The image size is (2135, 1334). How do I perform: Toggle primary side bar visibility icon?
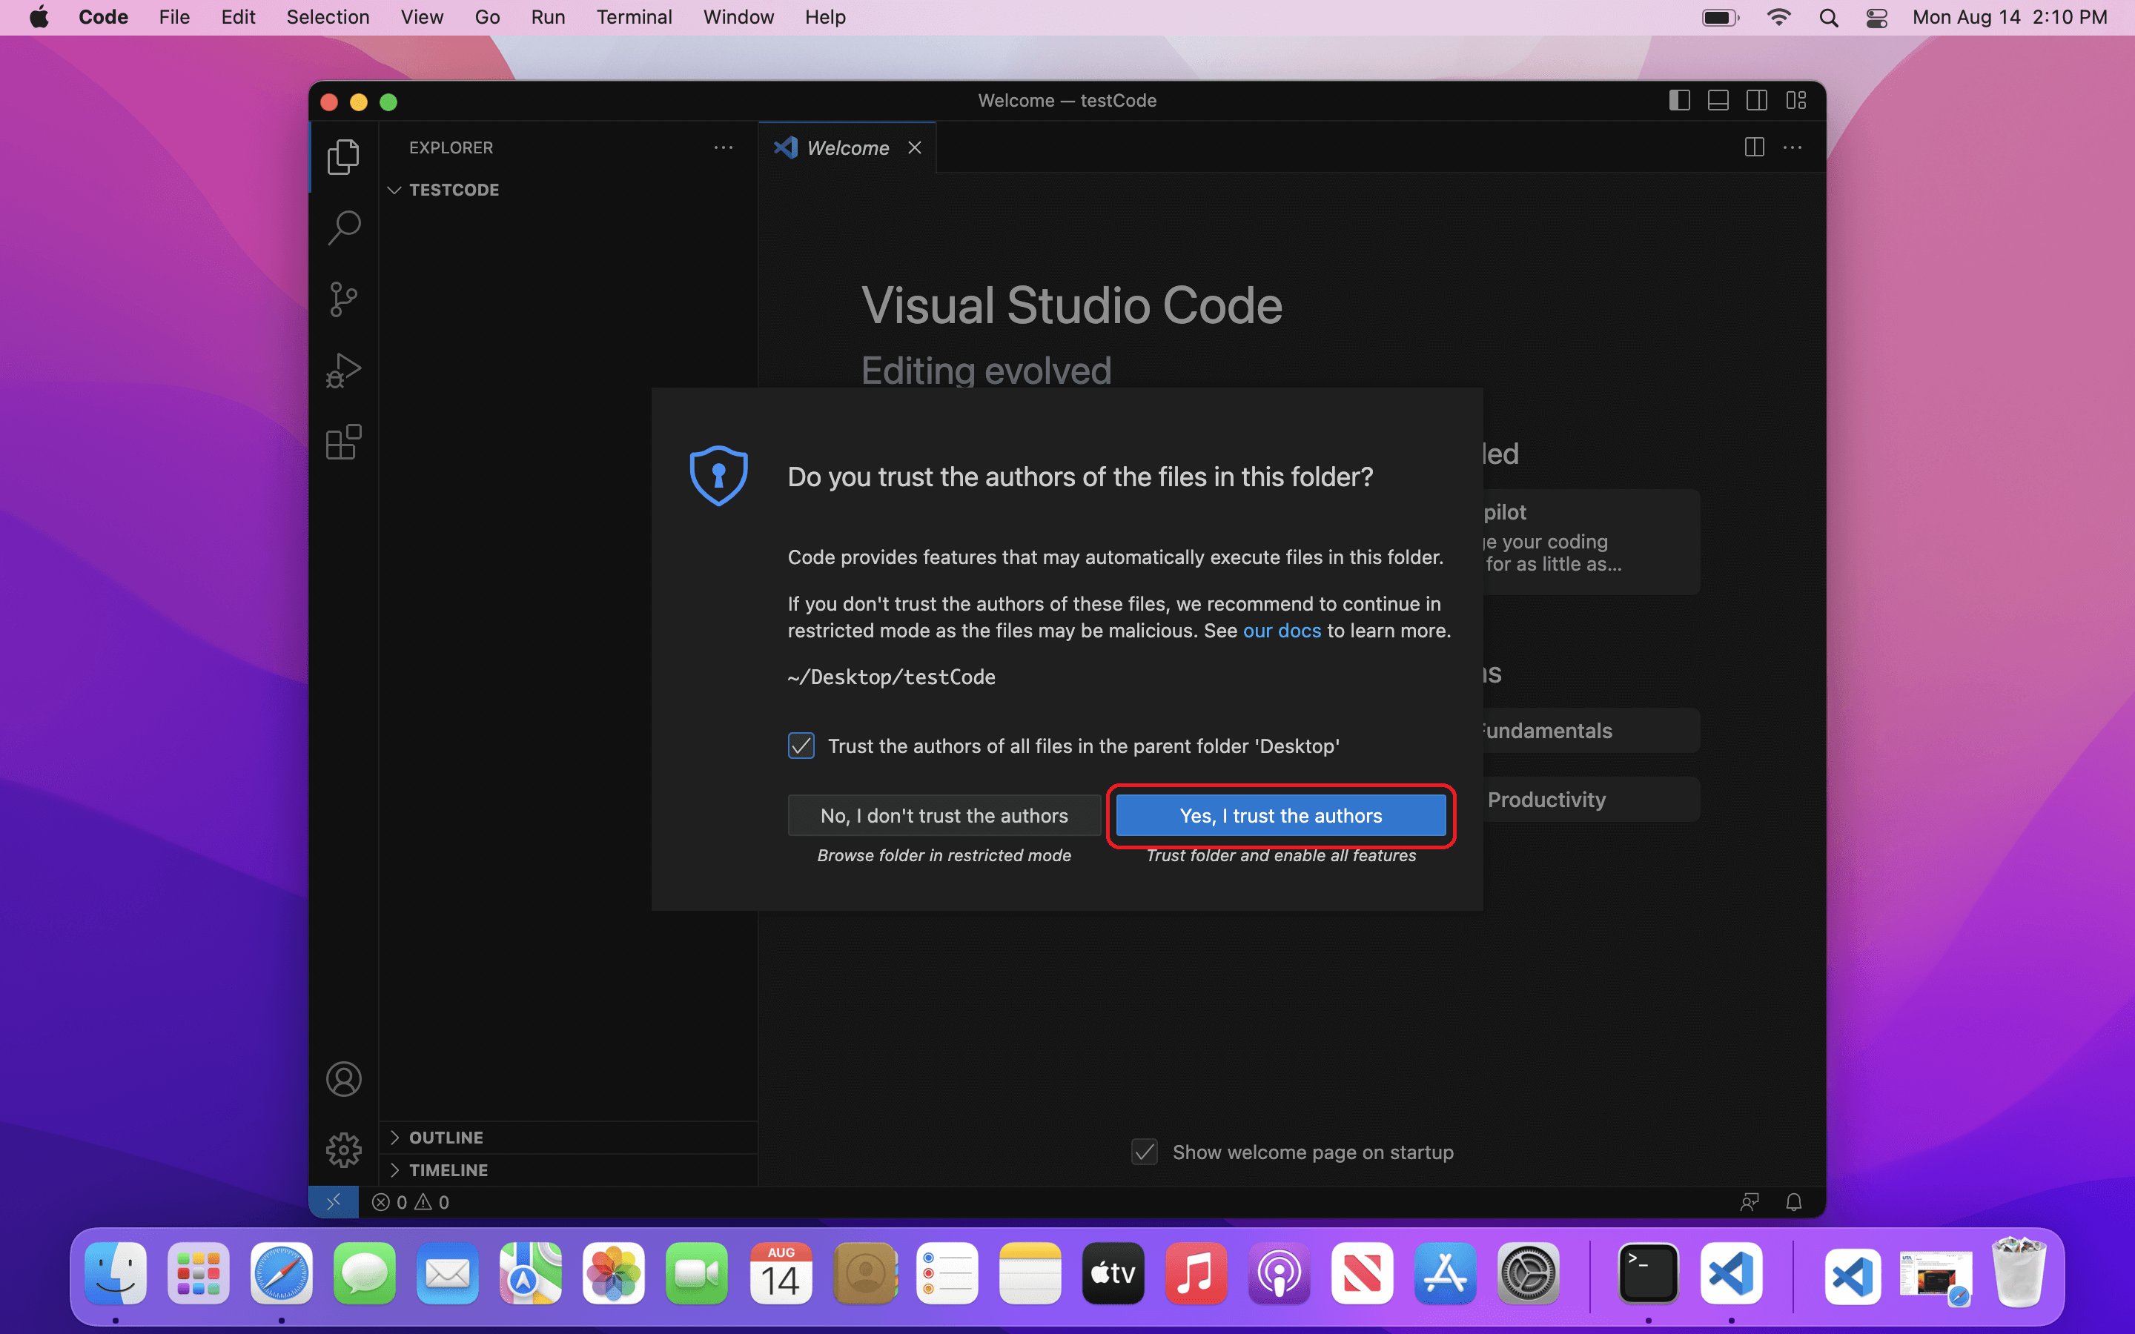pos(1679,101)
